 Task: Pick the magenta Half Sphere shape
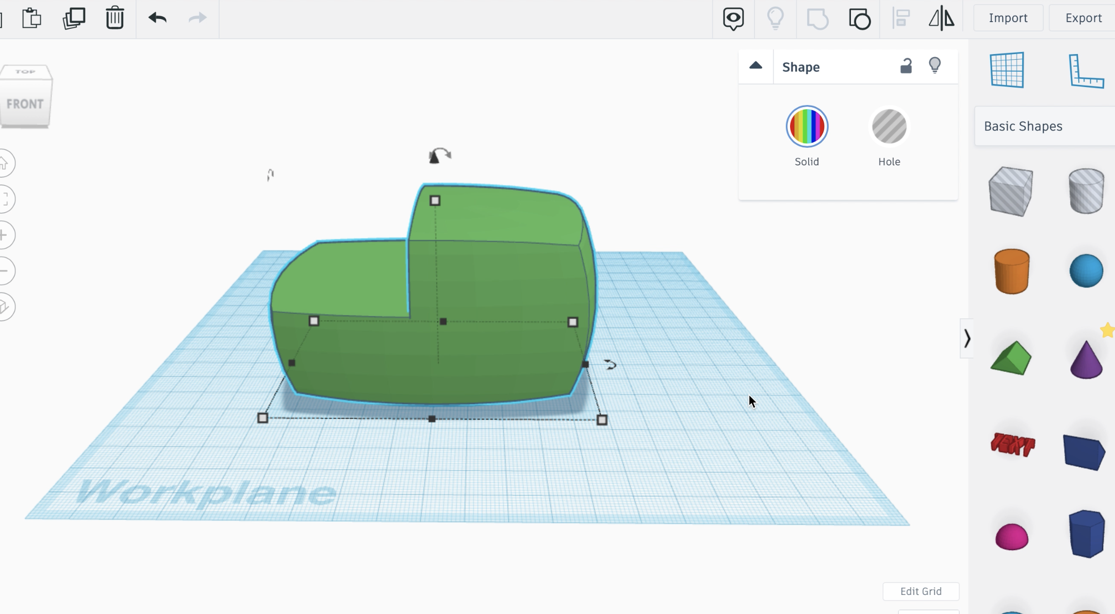(x=1011, y=537)
